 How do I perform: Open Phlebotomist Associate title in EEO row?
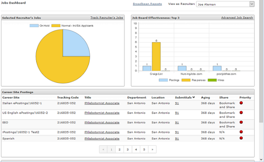pyautogui.click(x=102, y=122)
